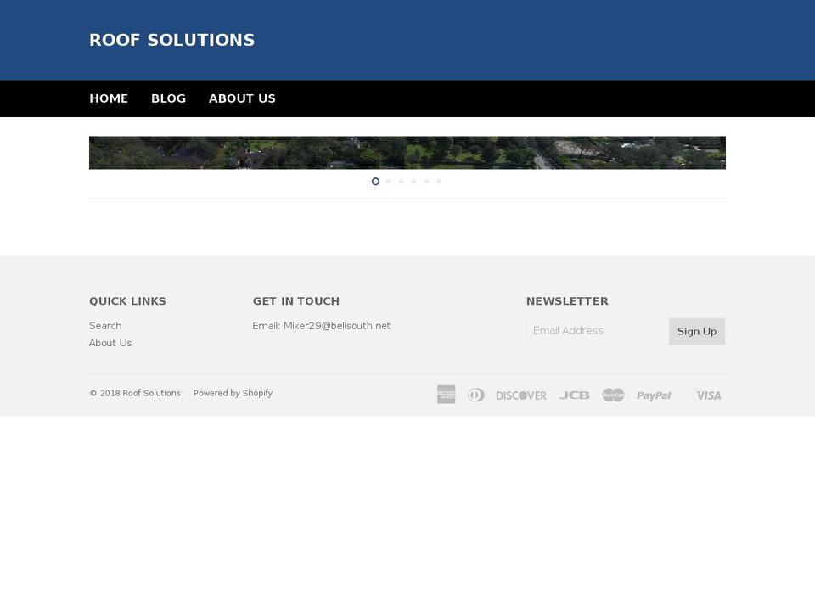Click the PayPal payment icon
This screenshot has height=611, width=815.
click(x=654, y=396)
